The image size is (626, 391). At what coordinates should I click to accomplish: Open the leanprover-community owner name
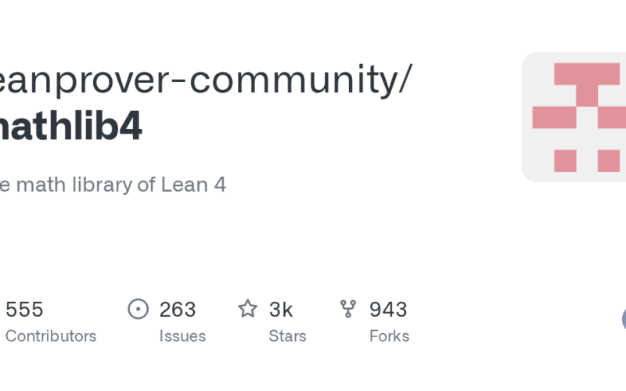tap(196, 78)
